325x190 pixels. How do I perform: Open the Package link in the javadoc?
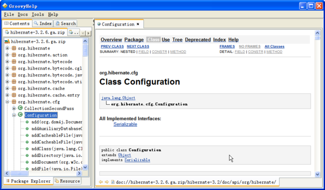point(134,39)
